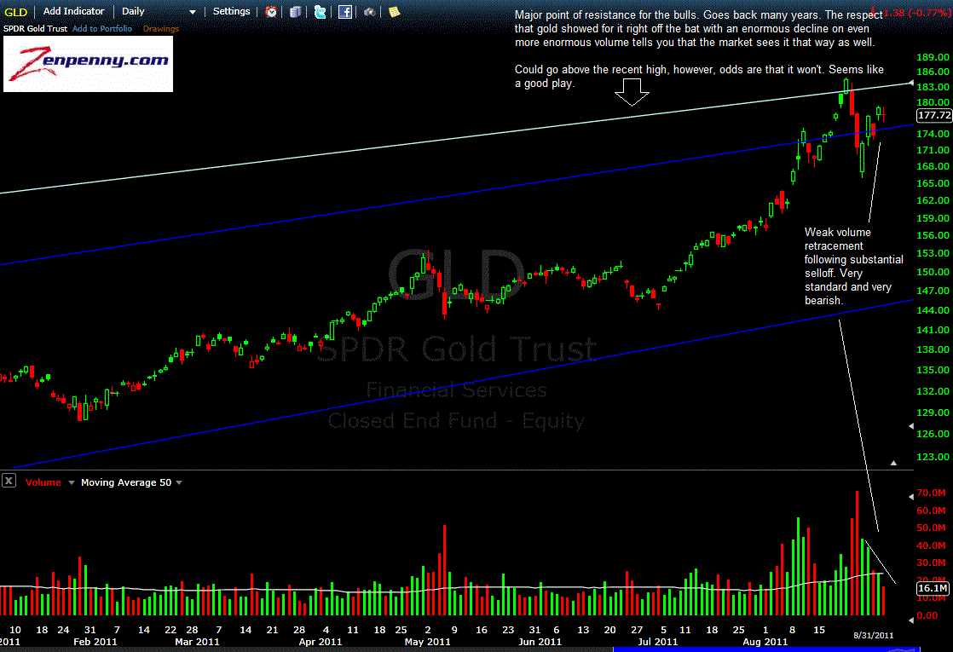Click the 'Major point of resistance' annotation text
The image size is (953, 652).
point(698,29)
